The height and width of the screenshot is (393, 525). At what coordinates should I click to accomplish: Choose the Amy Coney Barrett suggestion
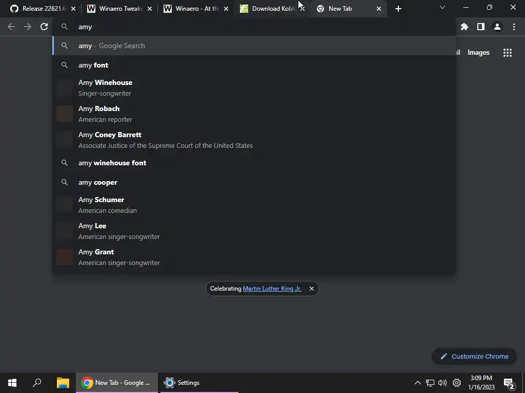pyautogui.click(x=254, y=140)
